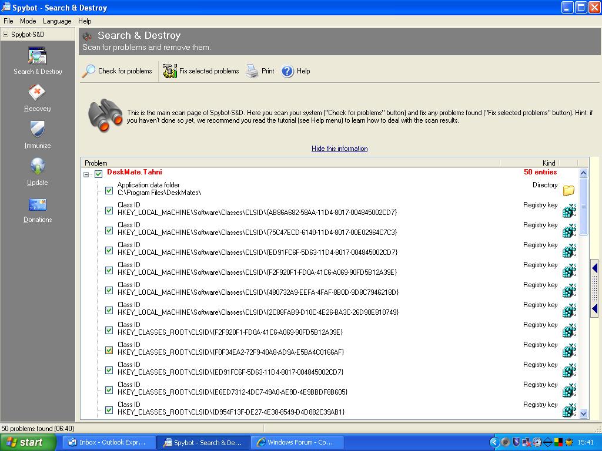Click the Hide this information link

click(339, 149)
